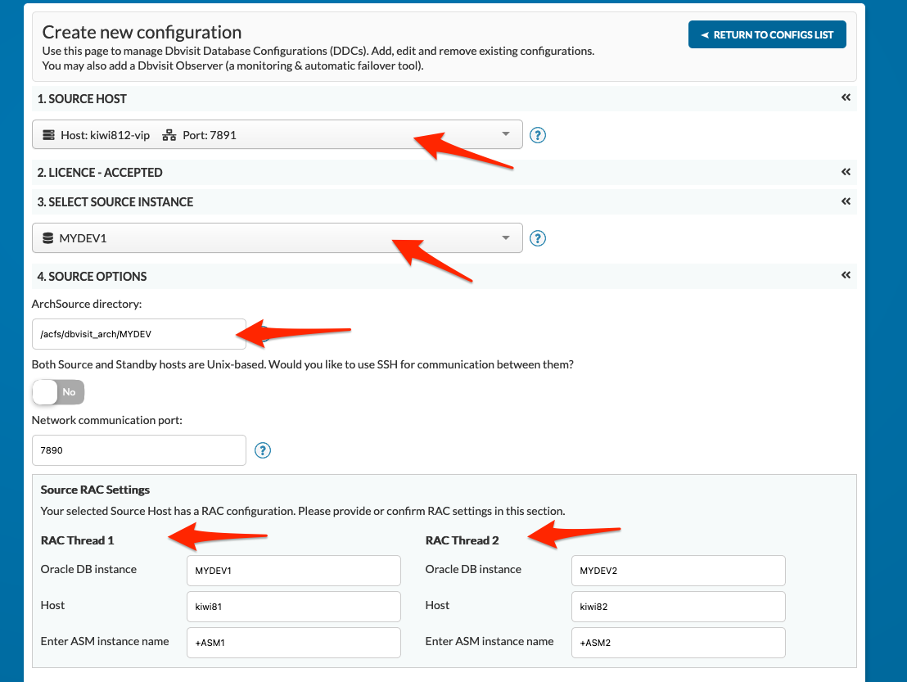
Task: Click the 4. SOURCE OPTIONS heading
Action: [92, 277]
